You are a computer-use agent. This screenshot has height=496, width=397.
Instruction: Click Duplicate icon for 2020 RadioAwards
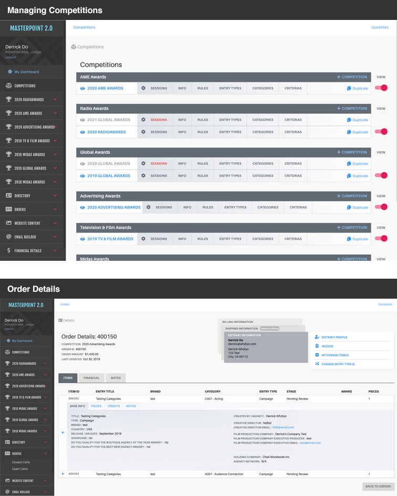349,132
